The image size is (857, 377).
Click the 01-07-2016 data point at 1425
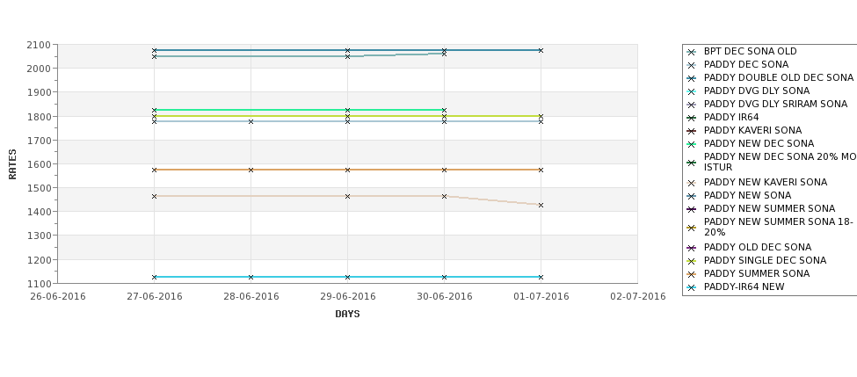[x=541, y=206]
